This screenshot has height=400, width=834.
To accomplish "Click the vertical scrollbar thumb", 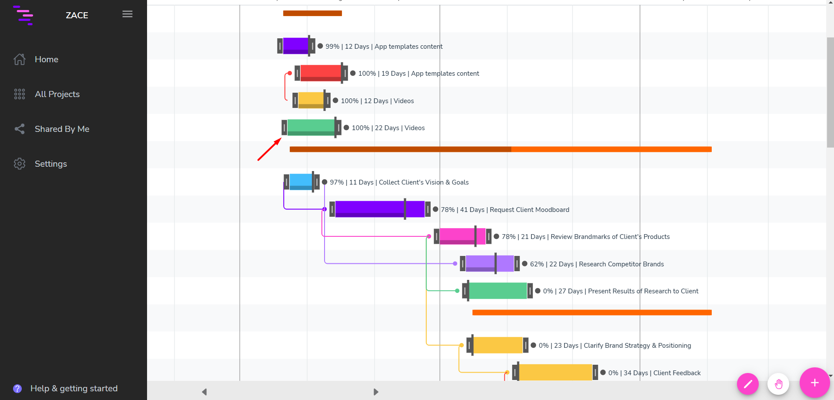I will coord(830,91).
